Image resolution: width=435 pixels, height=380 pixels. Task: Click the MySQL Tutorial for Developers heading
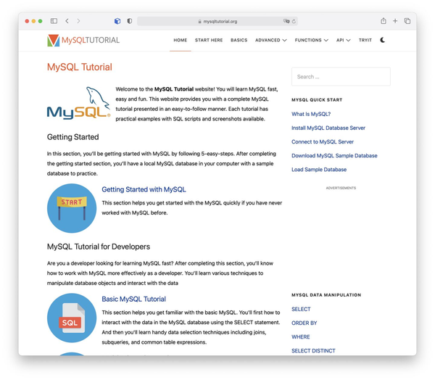(x=99, y=247)
